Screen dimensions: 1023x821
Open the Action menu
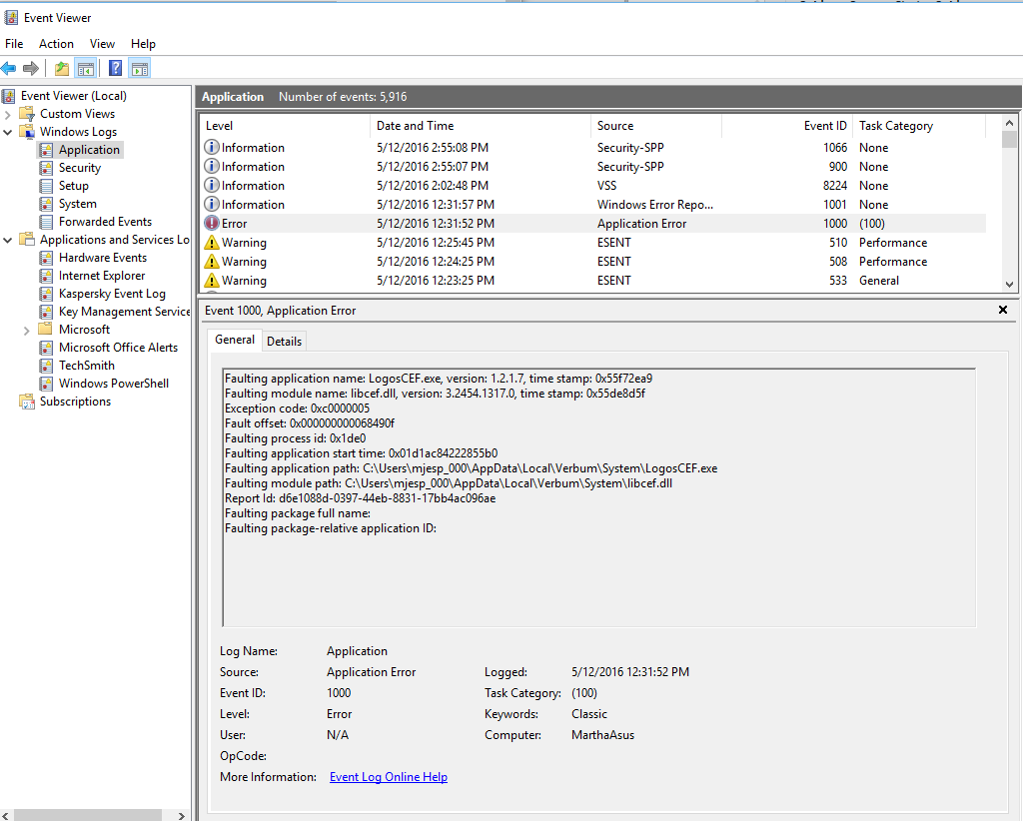click(56, 44)
